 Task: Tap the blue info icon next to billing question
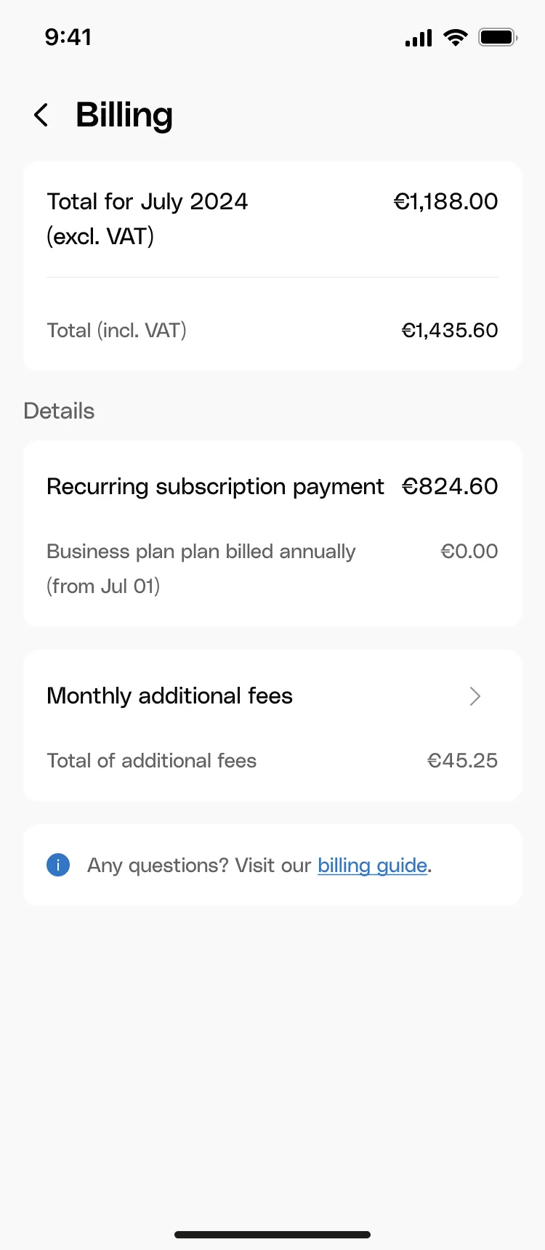point(58,865)
